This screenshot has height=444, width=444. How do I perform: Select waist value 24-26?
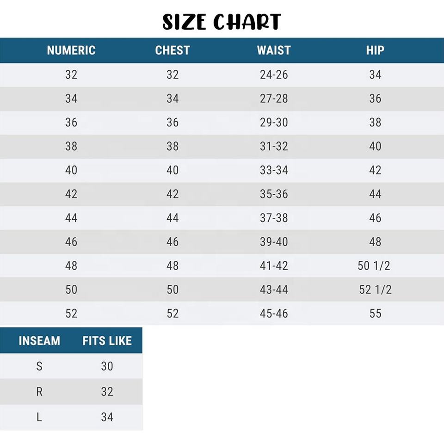[274, 74]
